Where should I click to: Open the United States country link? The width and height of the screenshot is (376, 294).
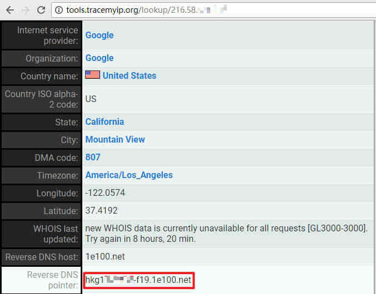coord(129,75)
